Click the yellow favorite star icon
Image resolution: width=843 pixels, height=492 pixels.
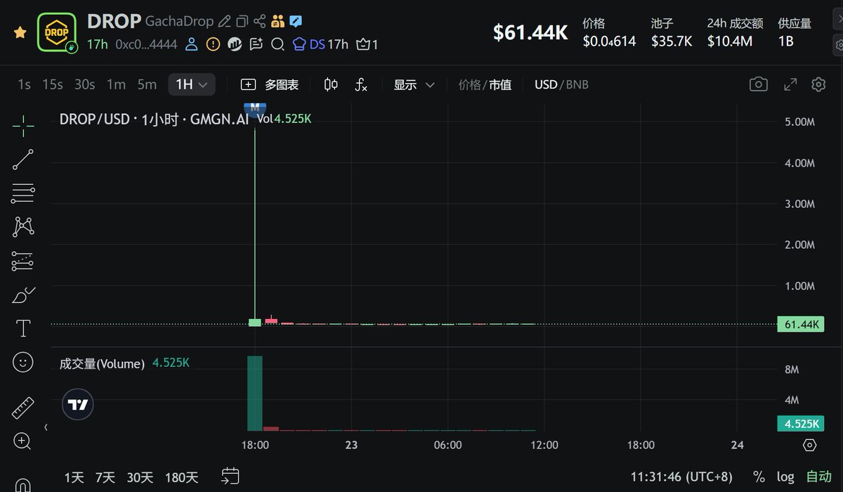tap(20, 32)
